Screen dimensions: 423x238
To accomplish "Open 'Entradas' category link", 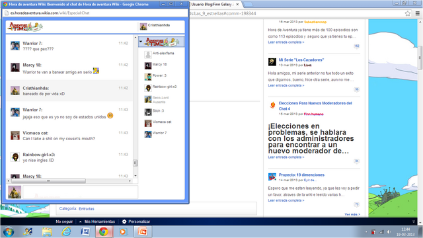I will (x=87, y=209).
